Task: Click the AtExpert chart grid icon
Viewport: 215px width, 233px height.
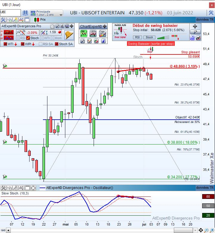Action: click(67, 26)
